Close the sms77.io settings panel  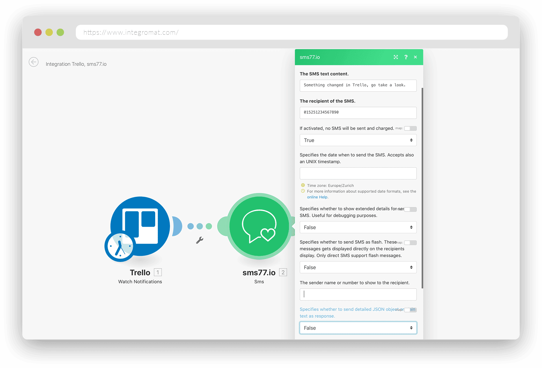pos(415,57)
